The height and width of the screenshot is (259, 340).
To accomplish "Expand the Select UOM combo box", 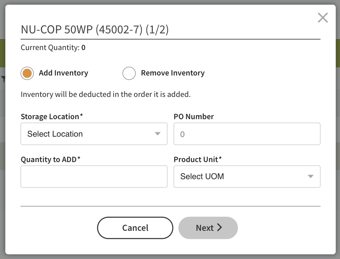I will coord(247,176).
